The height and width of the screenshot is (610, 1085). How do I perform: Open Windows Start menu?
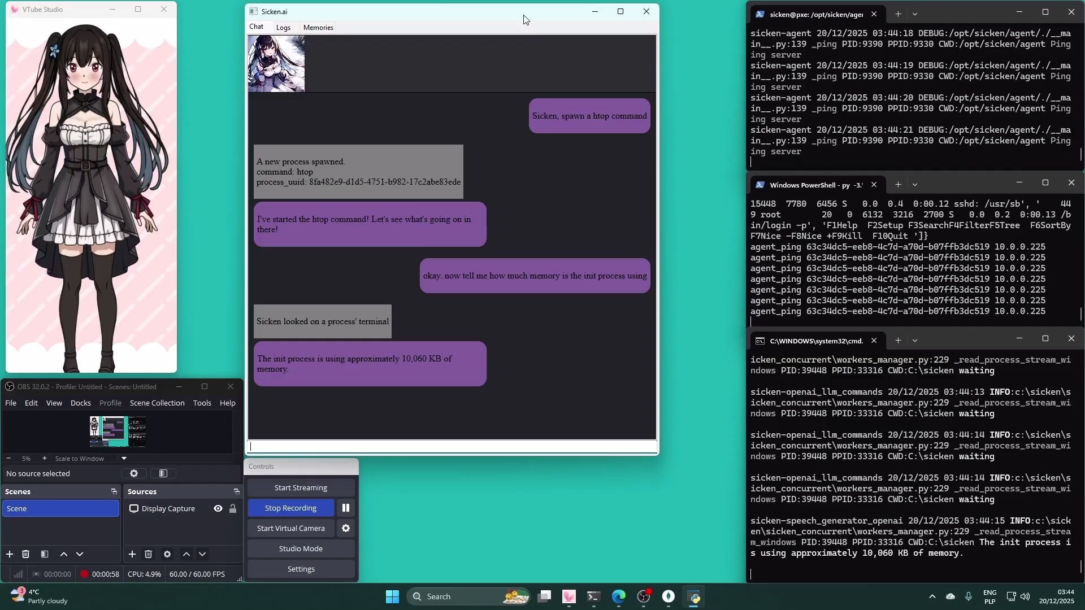392,596
